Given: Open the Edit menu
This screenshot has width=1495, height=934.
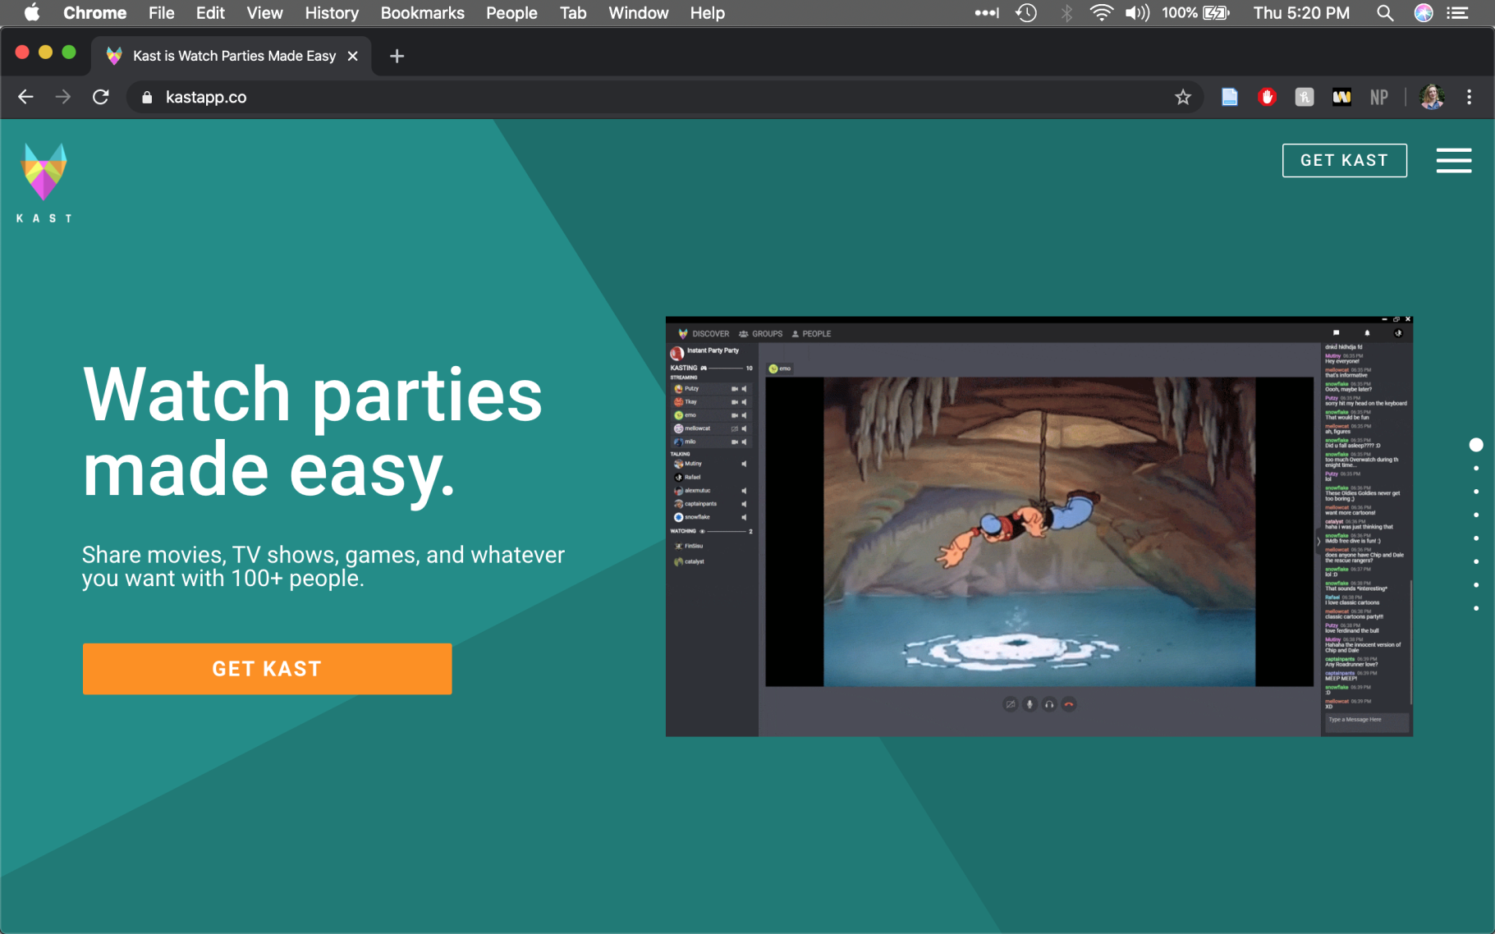Looking at the screenshot, I should (x=210, y=12).
